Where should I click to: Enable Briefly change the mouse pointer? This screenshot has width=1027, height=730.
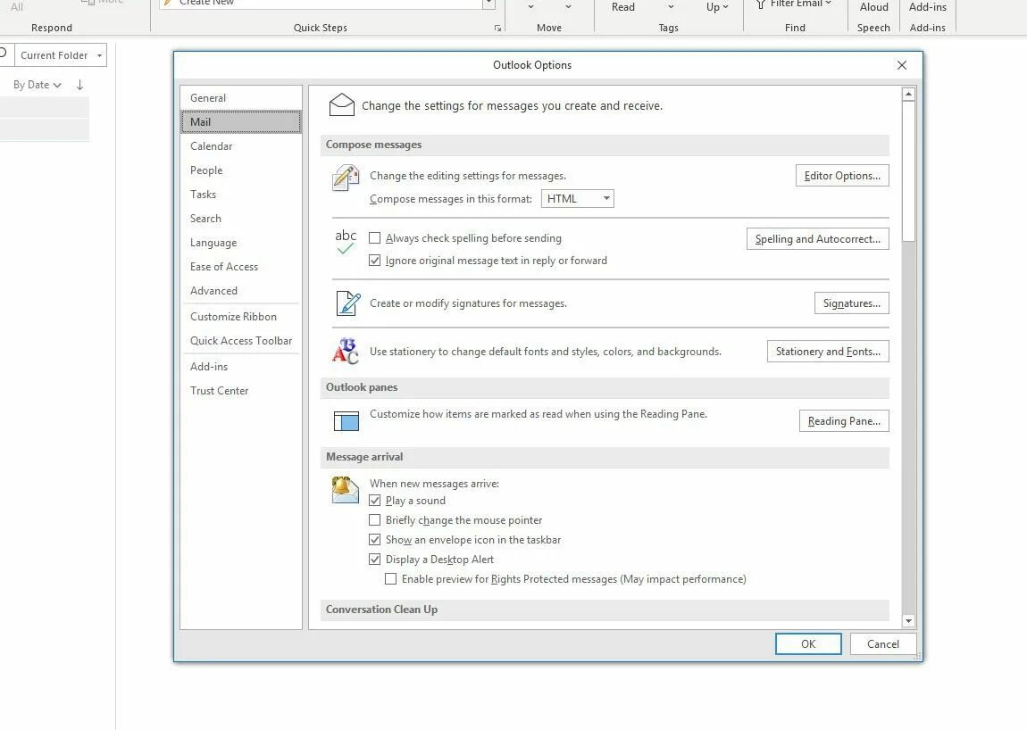pos(375,520)
